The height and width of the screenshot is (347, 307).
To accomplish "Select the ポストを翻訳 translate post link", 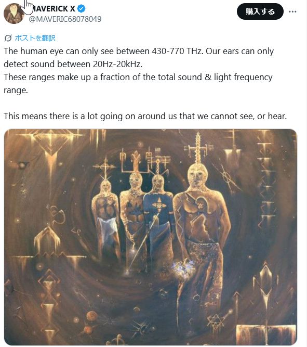I will point(35,38).
